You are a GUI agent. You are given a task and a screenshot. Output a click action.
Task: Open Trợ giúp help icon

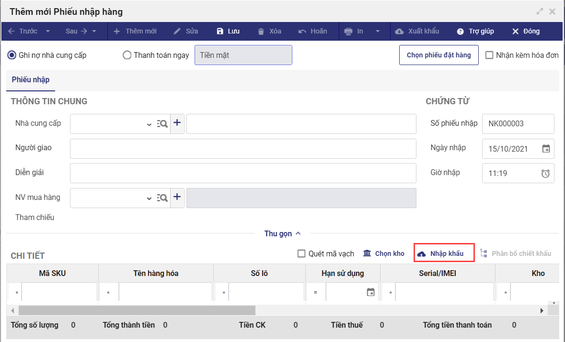[x=461, y=31]
